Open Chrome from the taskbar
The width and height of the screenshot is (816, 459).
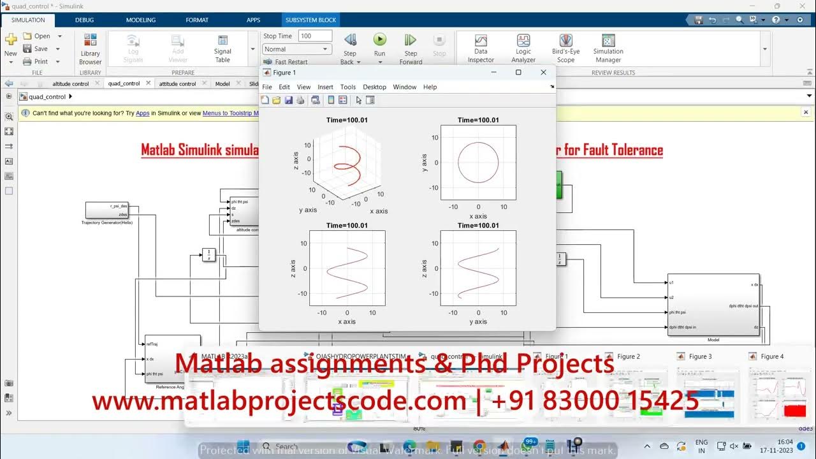[x=479, y=445]
